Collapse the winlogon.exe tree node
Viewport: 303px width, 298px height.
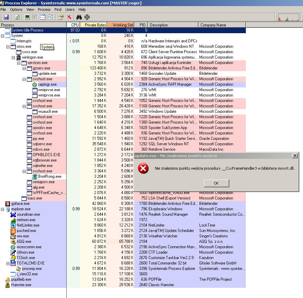[x=13, y=58]
